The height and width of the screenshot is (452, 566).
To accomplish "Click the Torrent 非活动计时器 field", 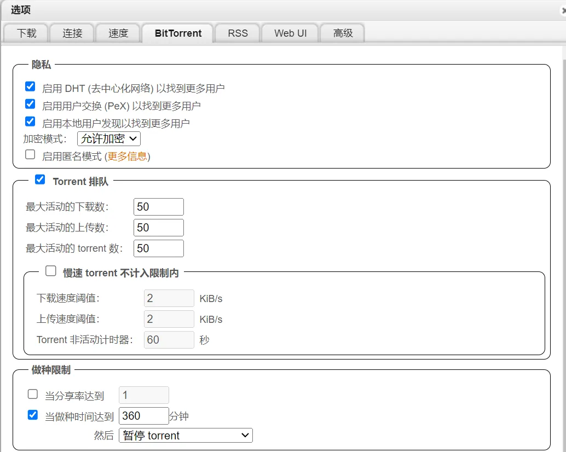I will coord(169,340).
